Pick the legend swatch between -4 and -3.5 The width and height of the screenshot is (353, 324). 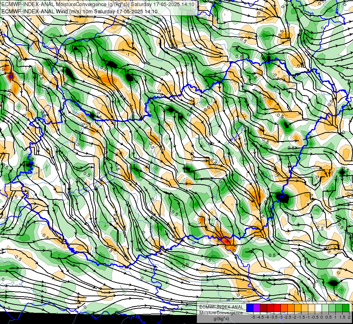pos(270,308)
